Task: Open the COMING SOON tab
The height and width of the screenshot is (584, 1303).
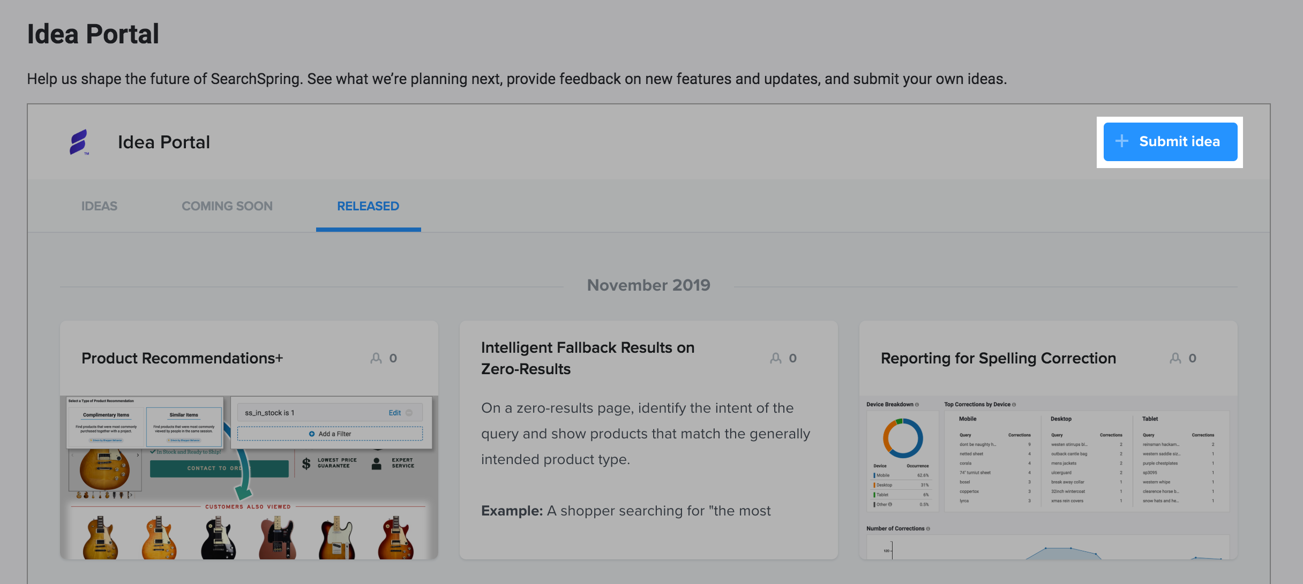Action: [227, 206]
